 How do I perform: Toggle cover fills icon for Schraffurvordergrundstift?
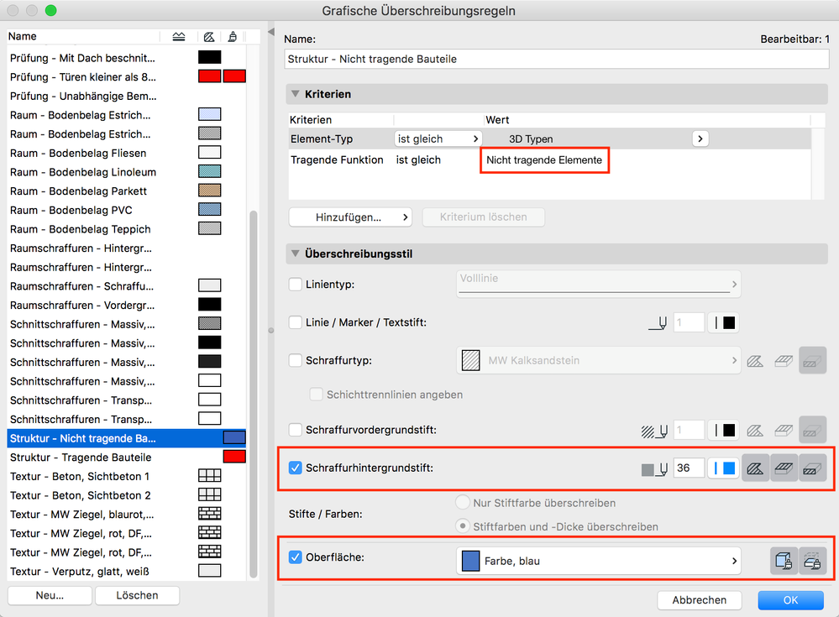(x=784, y=431)
